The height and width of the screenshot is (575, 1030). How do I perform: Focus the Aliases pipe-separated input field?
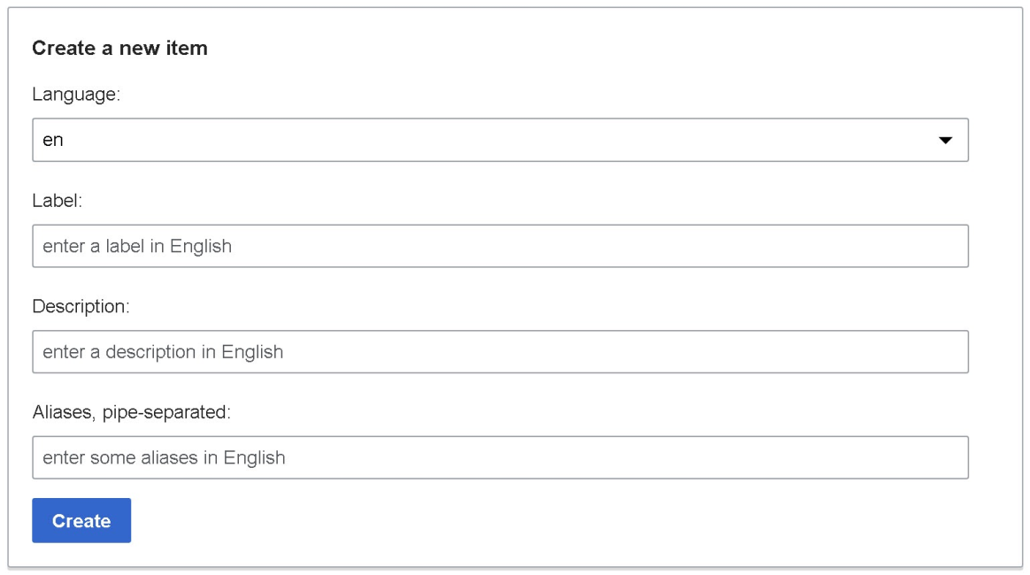[x=500, y=457]
